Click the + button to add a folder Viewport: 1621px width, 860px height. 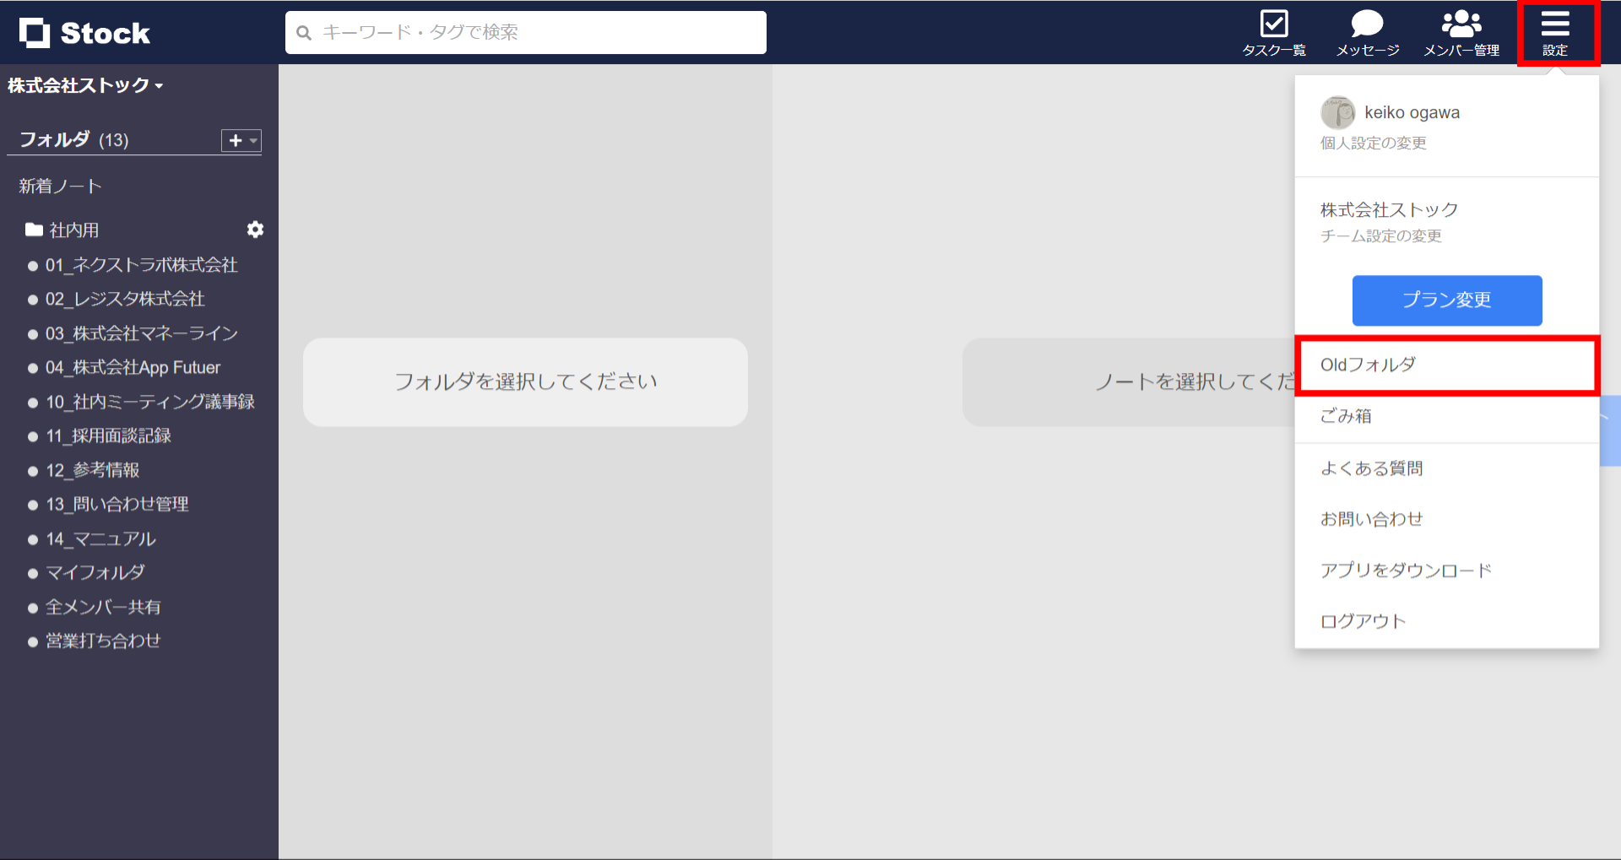(234, 140)
